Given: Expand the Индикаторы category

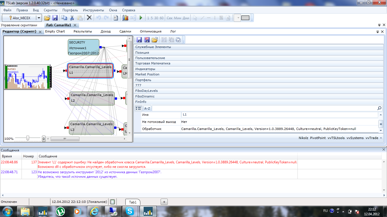Looking at the screenshot, I should [x=145, y=69].
